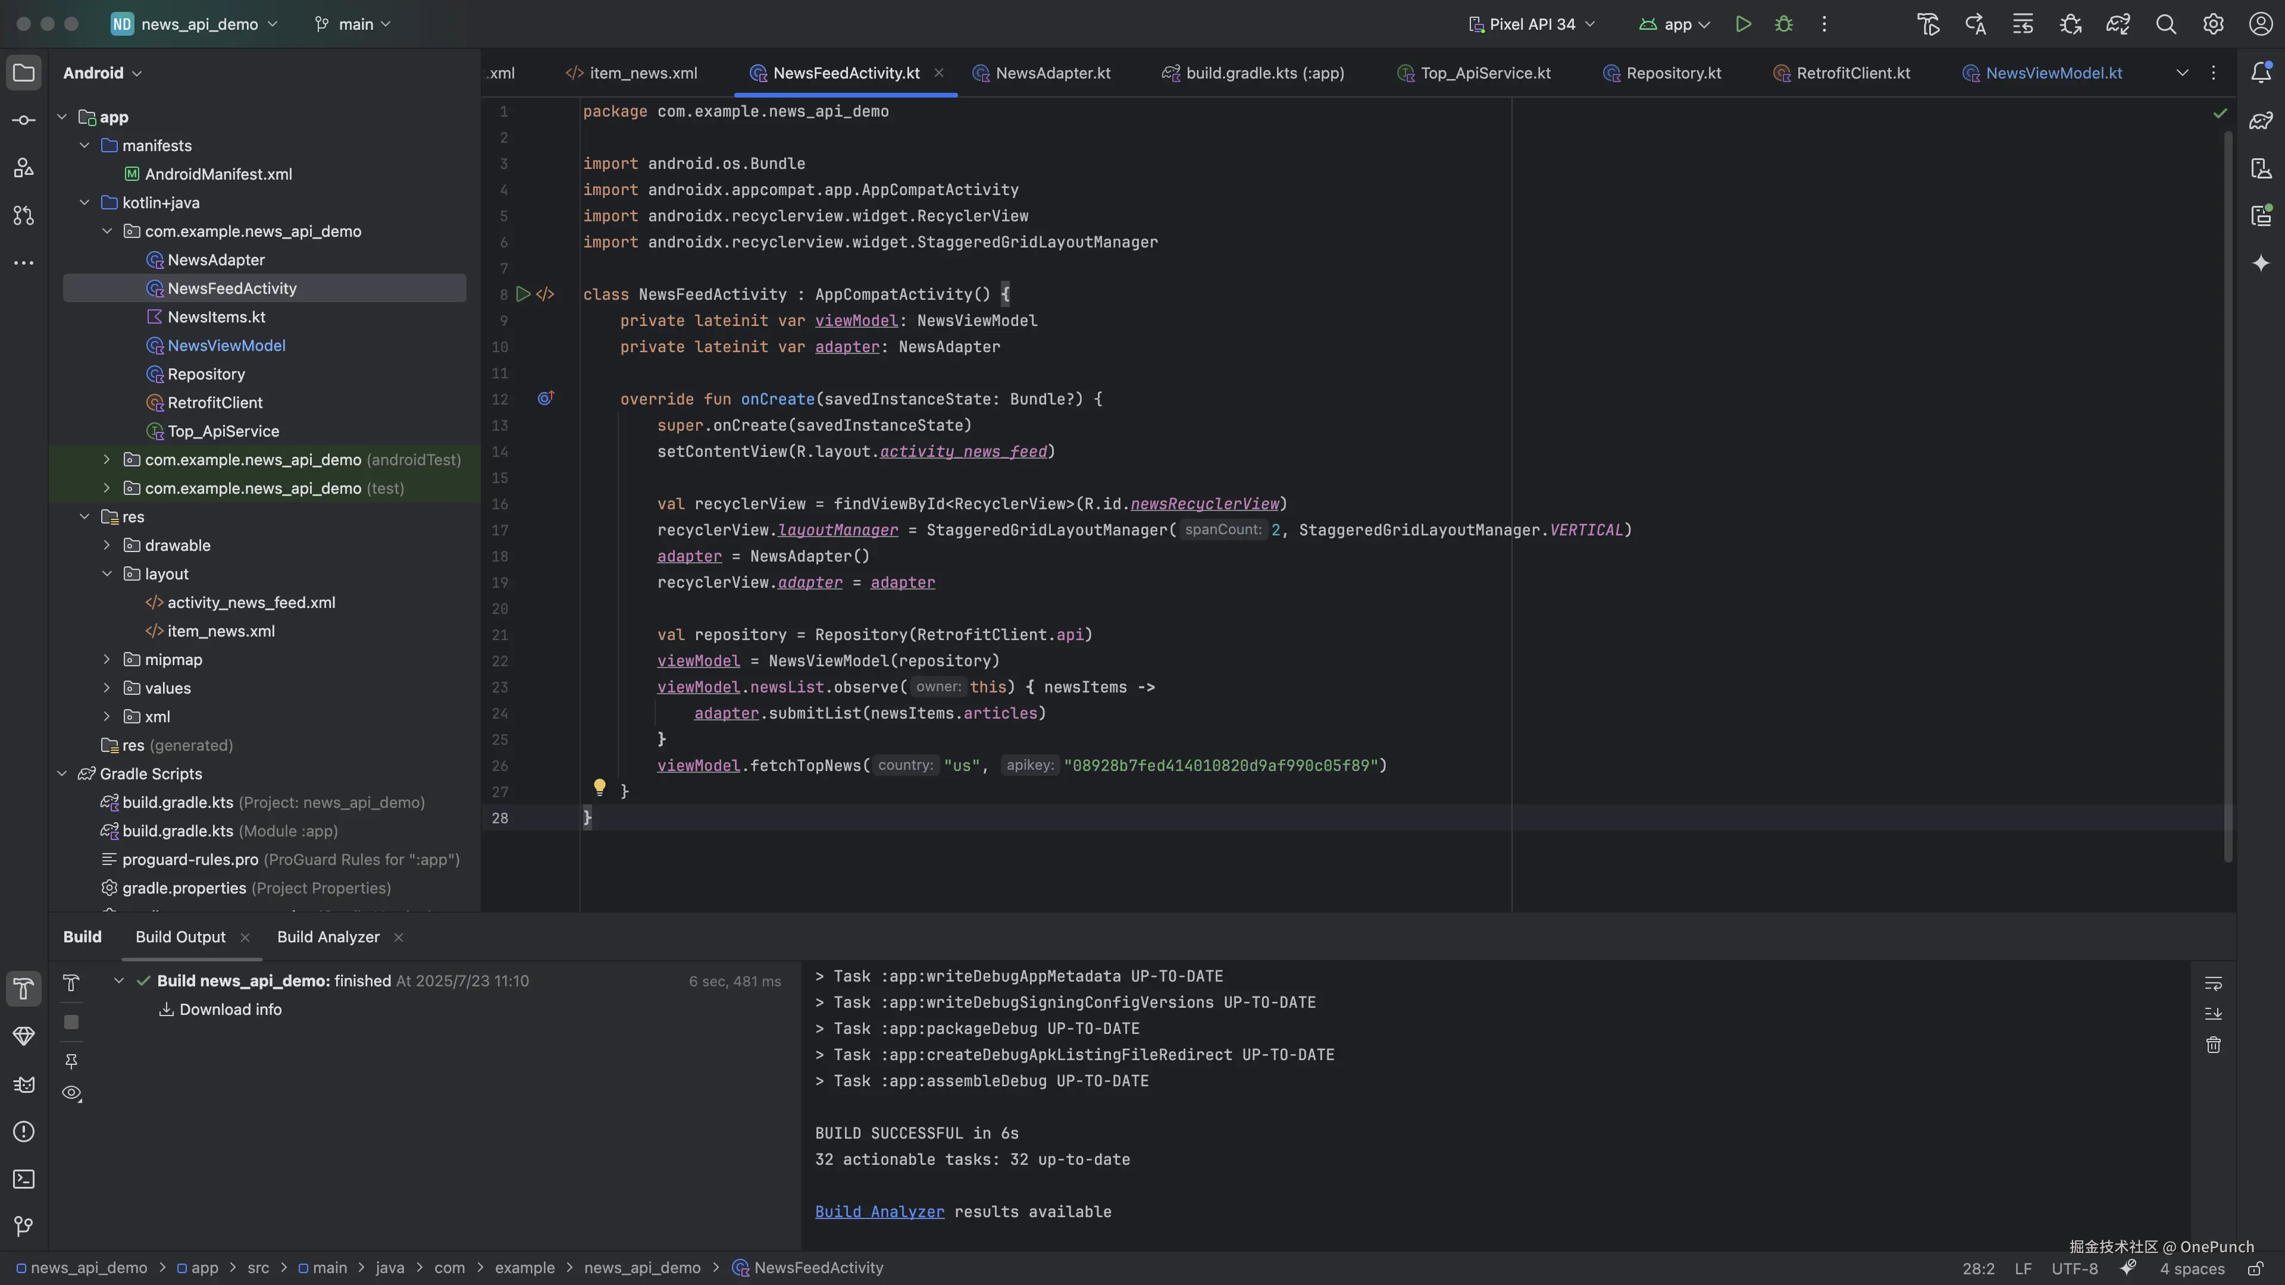Click the Debug app bug icon
The image size is (2285, 1285).
click(1784, 24)
